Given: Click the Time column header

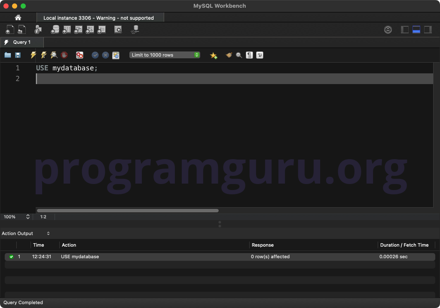Looking at the screenshot, I should point(38,245).
